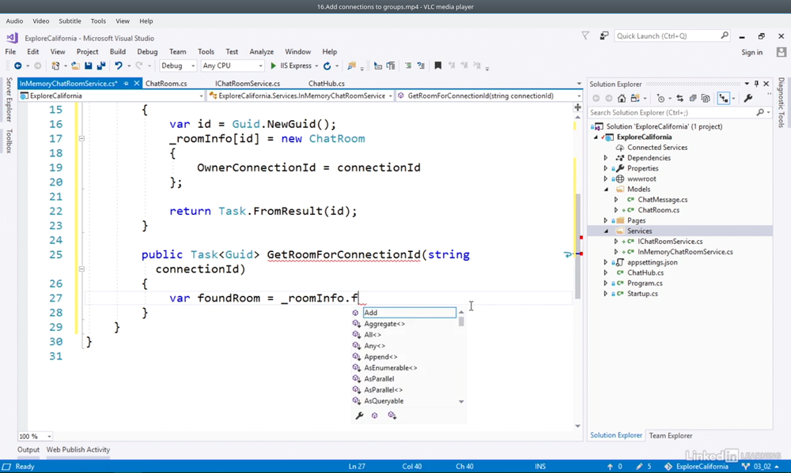This screenshot has height=473, width=791.
Task: Toggle Auto Hide pin on Solution Explorer
Action: coord(756,84)
